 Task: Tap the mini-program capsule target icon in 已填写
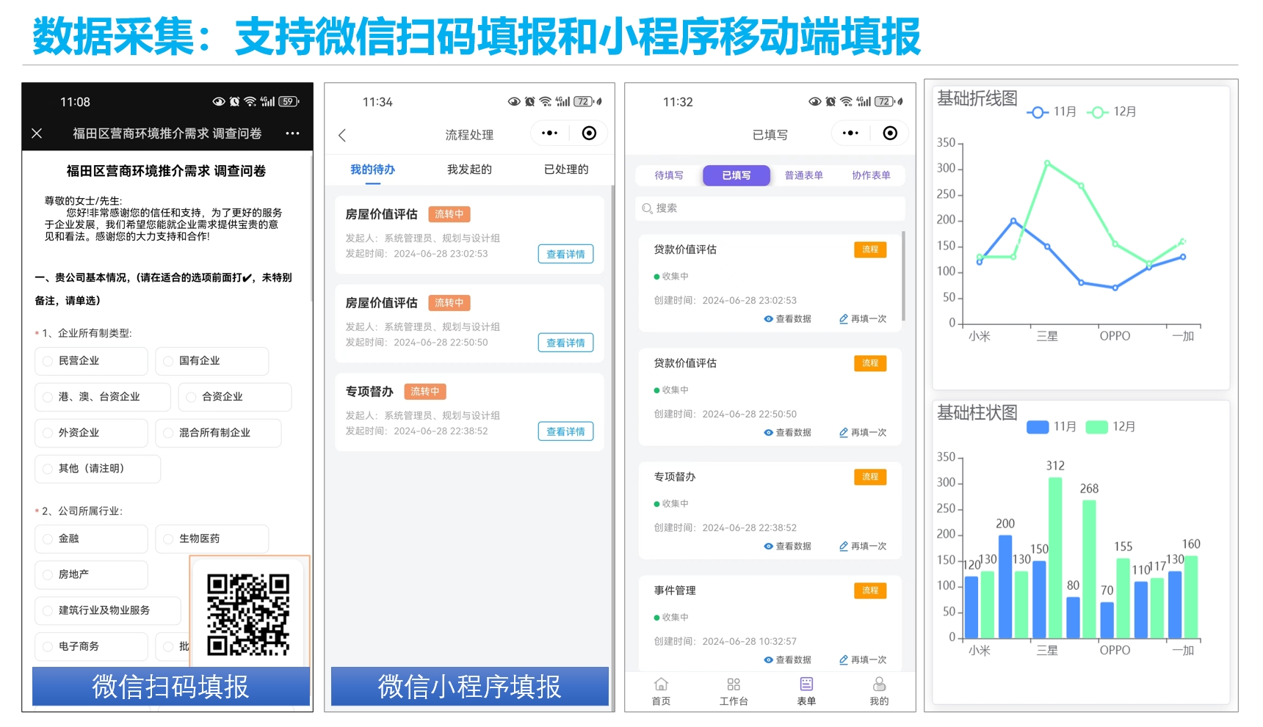point(890,133)
